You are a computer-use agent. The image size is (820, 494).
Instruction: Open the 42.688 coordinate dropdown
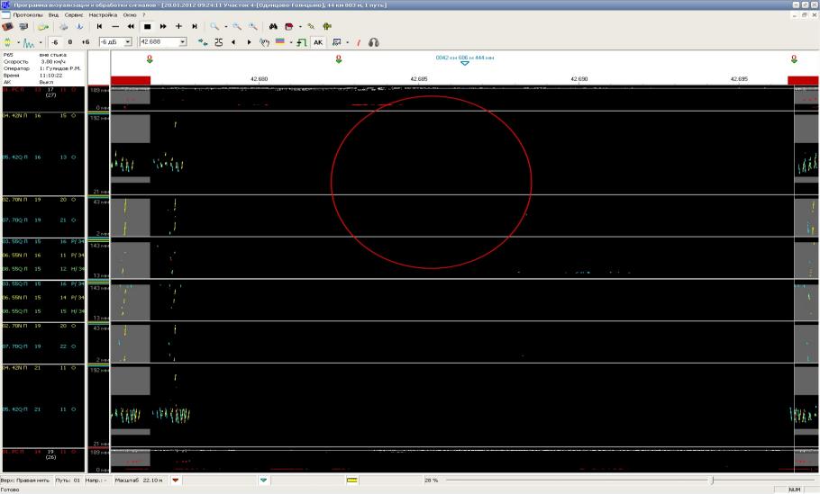(x=183, y=42)
